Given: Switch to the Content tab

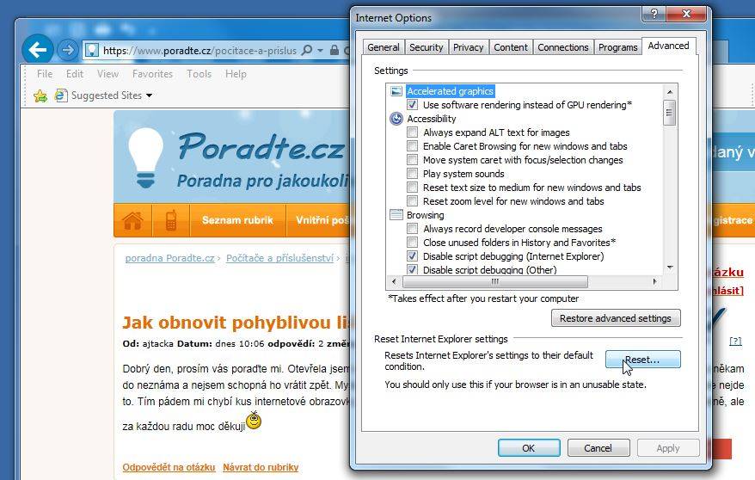Looking at the screenshot, I should [x=511, y=47].
